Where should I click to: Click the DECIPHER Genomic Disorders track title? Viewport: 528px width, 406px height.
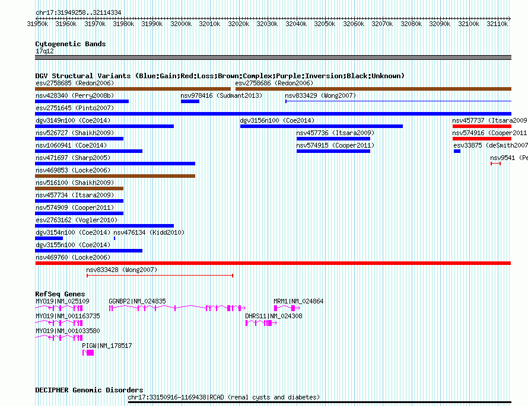89,390
